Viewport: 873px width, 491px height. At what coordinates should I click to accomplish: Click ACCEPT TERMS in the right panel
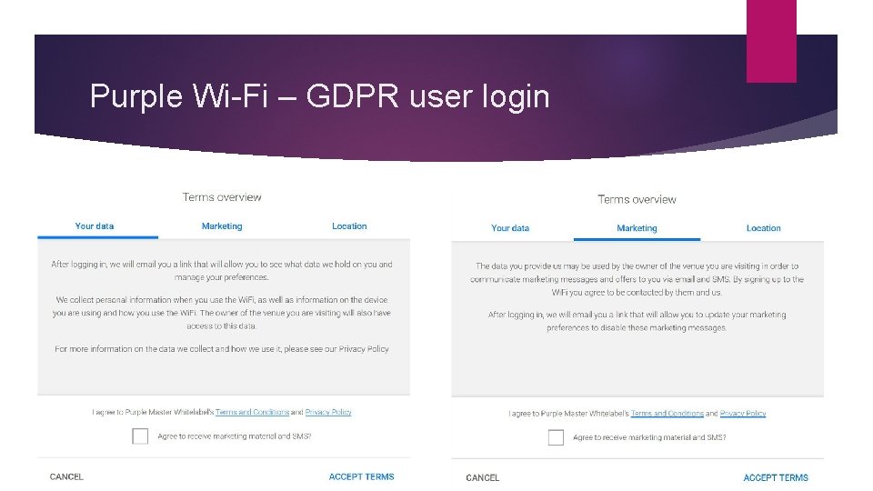(776, 478)
